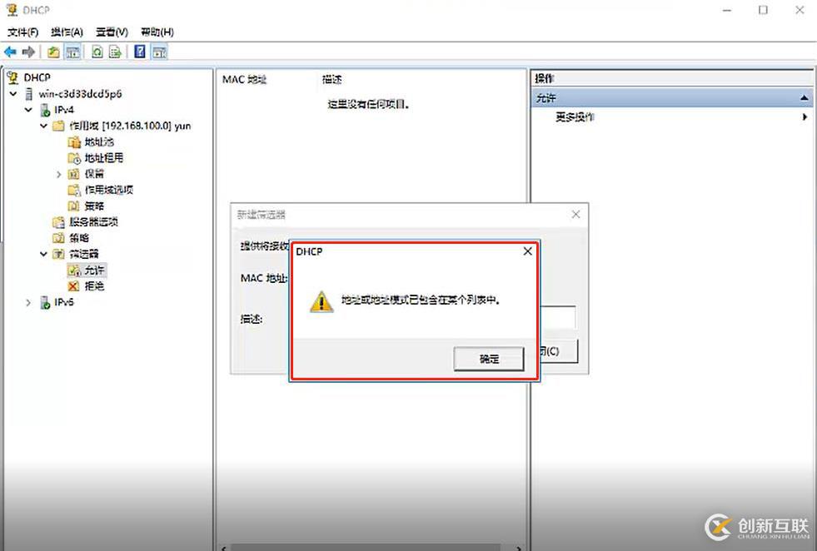Collapse the IPv4 tree node
The height and width of the screenshot is (551, 817).
[x=28, y=110]
